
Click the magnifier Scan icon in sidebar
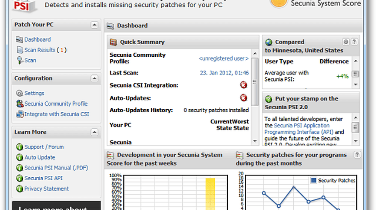[20, 60]
